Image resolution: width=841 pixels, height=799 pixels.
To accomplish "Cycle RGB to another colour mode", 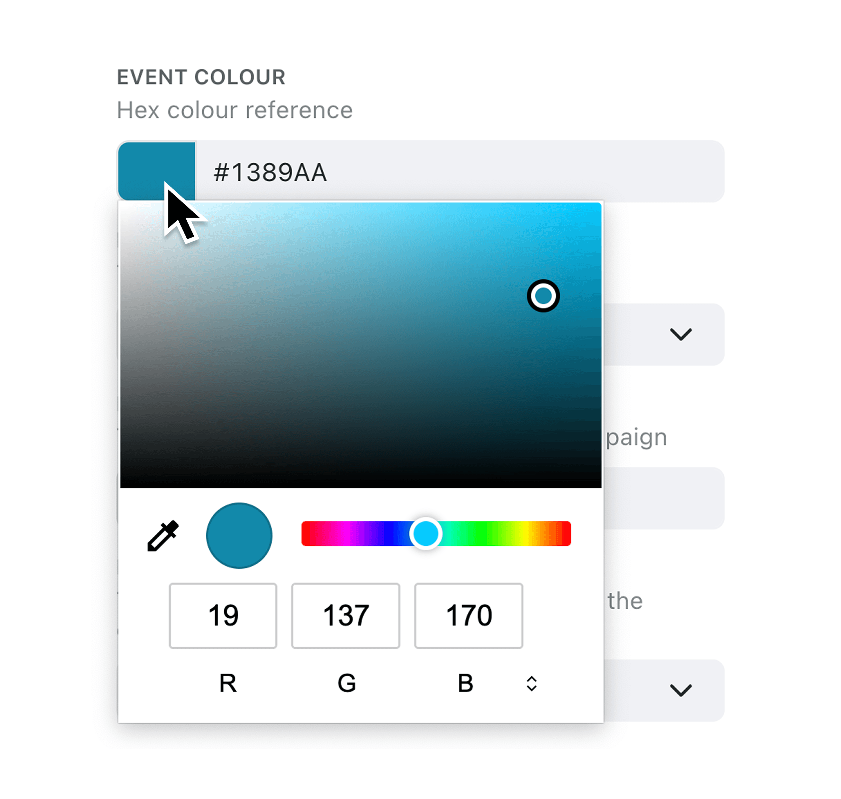I will (x=531, y=684).
